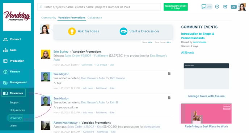Click the Community Event in 2 days button

tap(176, 7)
